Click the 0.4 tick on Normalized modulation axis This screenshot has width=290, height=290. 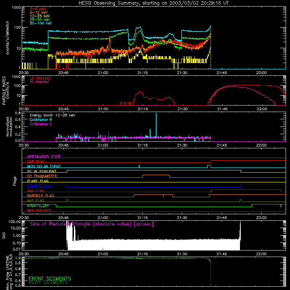tap(18, 127)
